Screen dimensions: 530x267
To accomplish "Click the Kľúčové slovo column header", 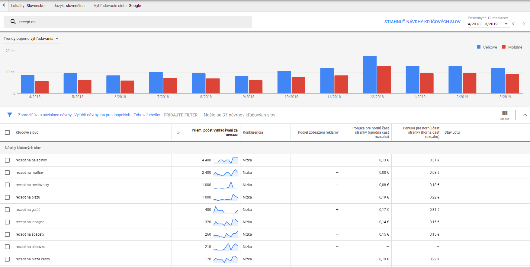I will 27,132.
